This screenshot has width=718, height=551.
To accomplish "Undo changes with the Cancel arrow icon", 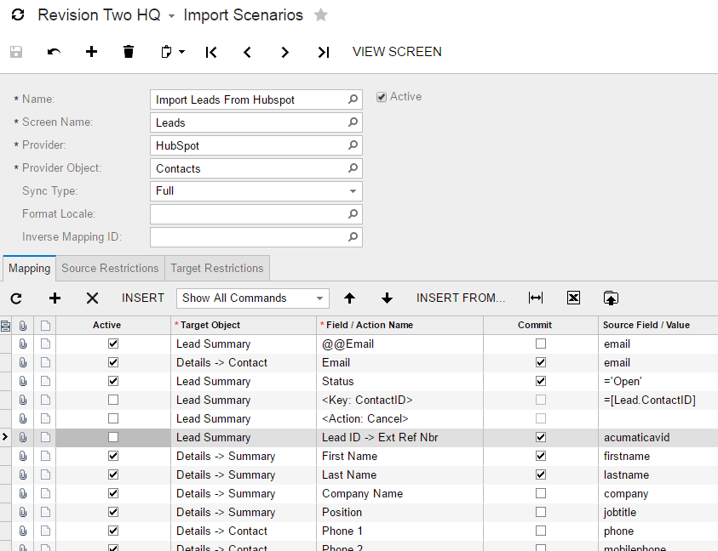I will [x=54, y=52].
